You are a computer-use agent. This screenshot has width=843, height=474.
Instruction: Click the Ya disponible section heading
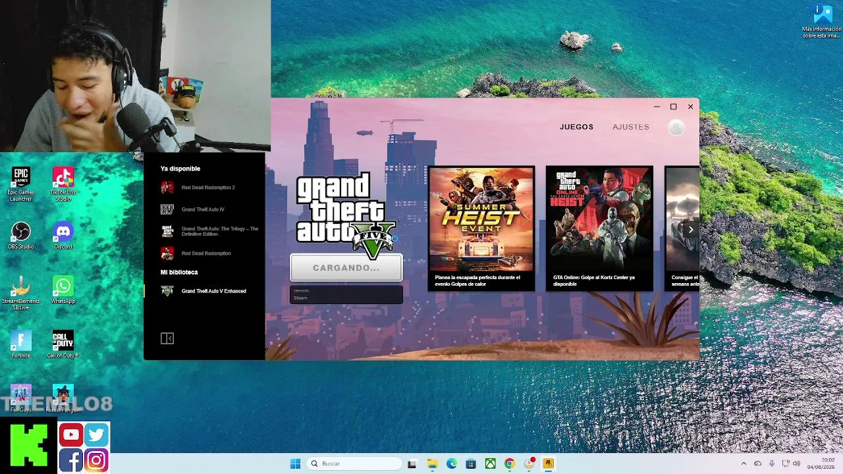pos(180,169)
